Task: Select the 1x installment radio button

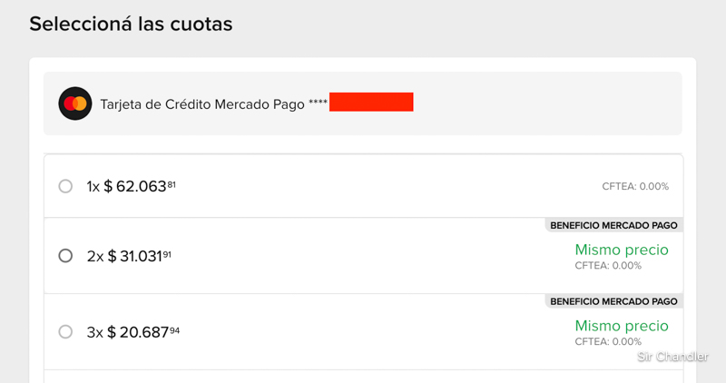Action: [65, 186]
